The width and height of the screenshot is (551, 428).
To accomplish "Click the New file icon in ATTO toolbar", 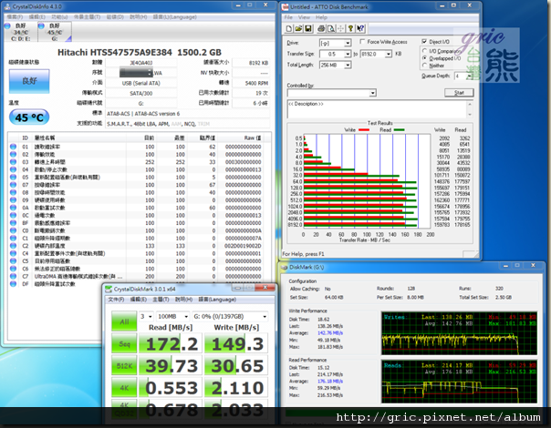I will [x=289, y=29].
